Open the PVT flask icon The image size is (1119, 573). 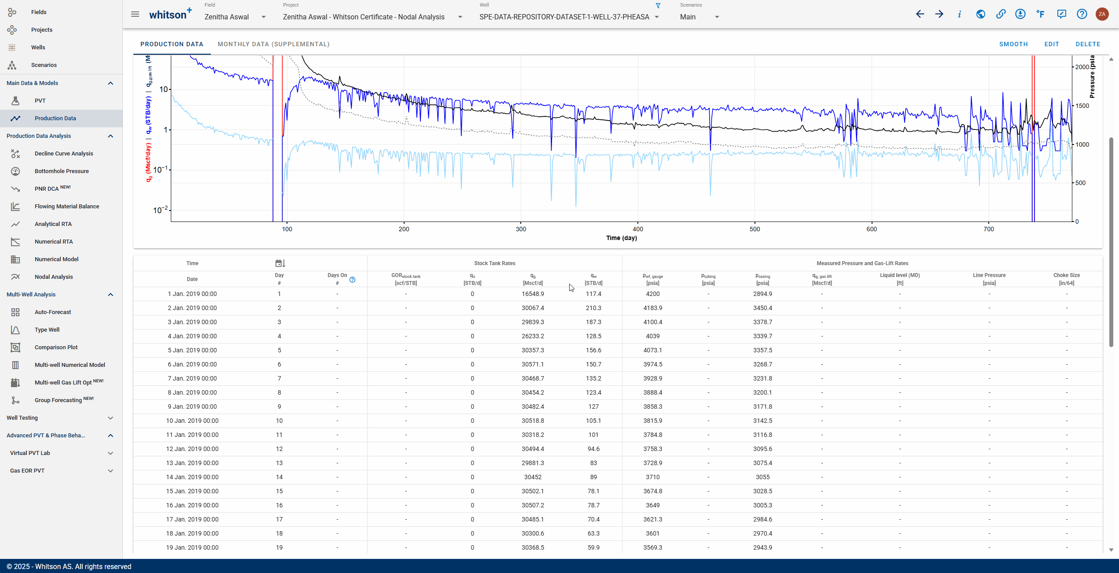point(15,100)
